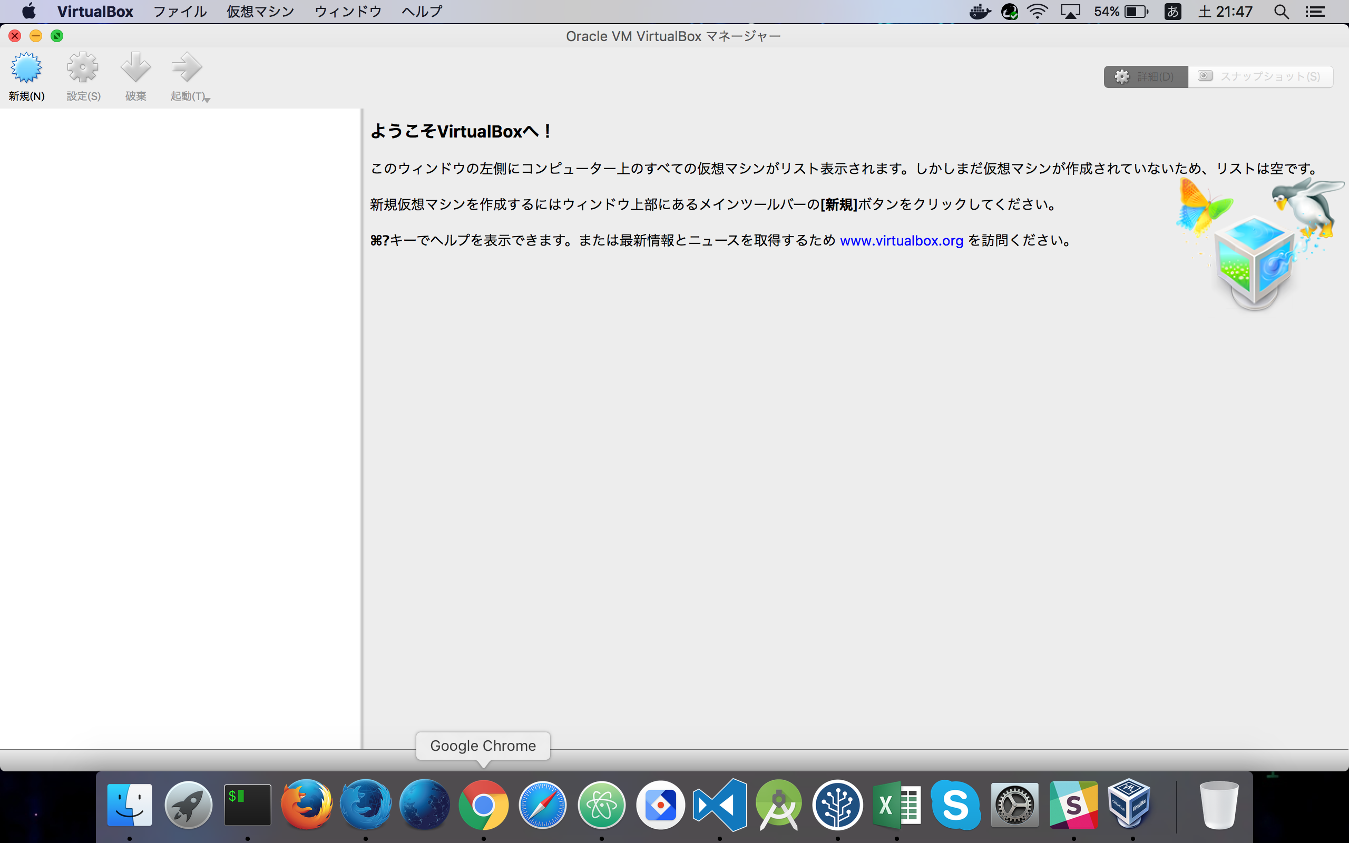Click the Docker whale menu bar icon
Viewport: 1349px width, 843px height.
coord(980,12)
